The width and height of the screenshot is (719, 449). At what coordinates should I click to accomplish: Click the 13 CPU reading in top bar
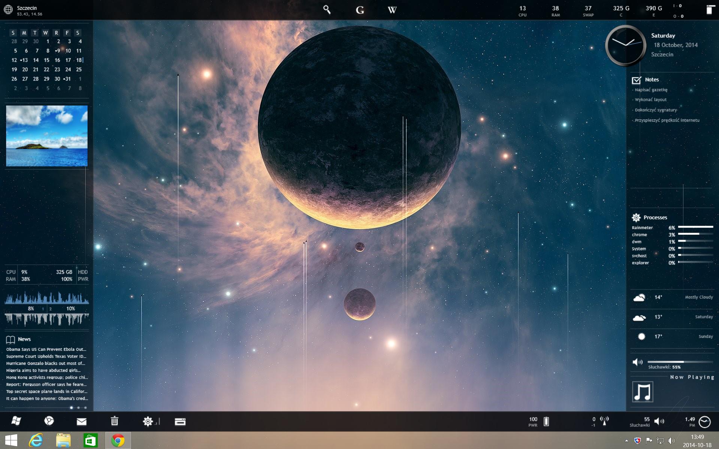522,10
